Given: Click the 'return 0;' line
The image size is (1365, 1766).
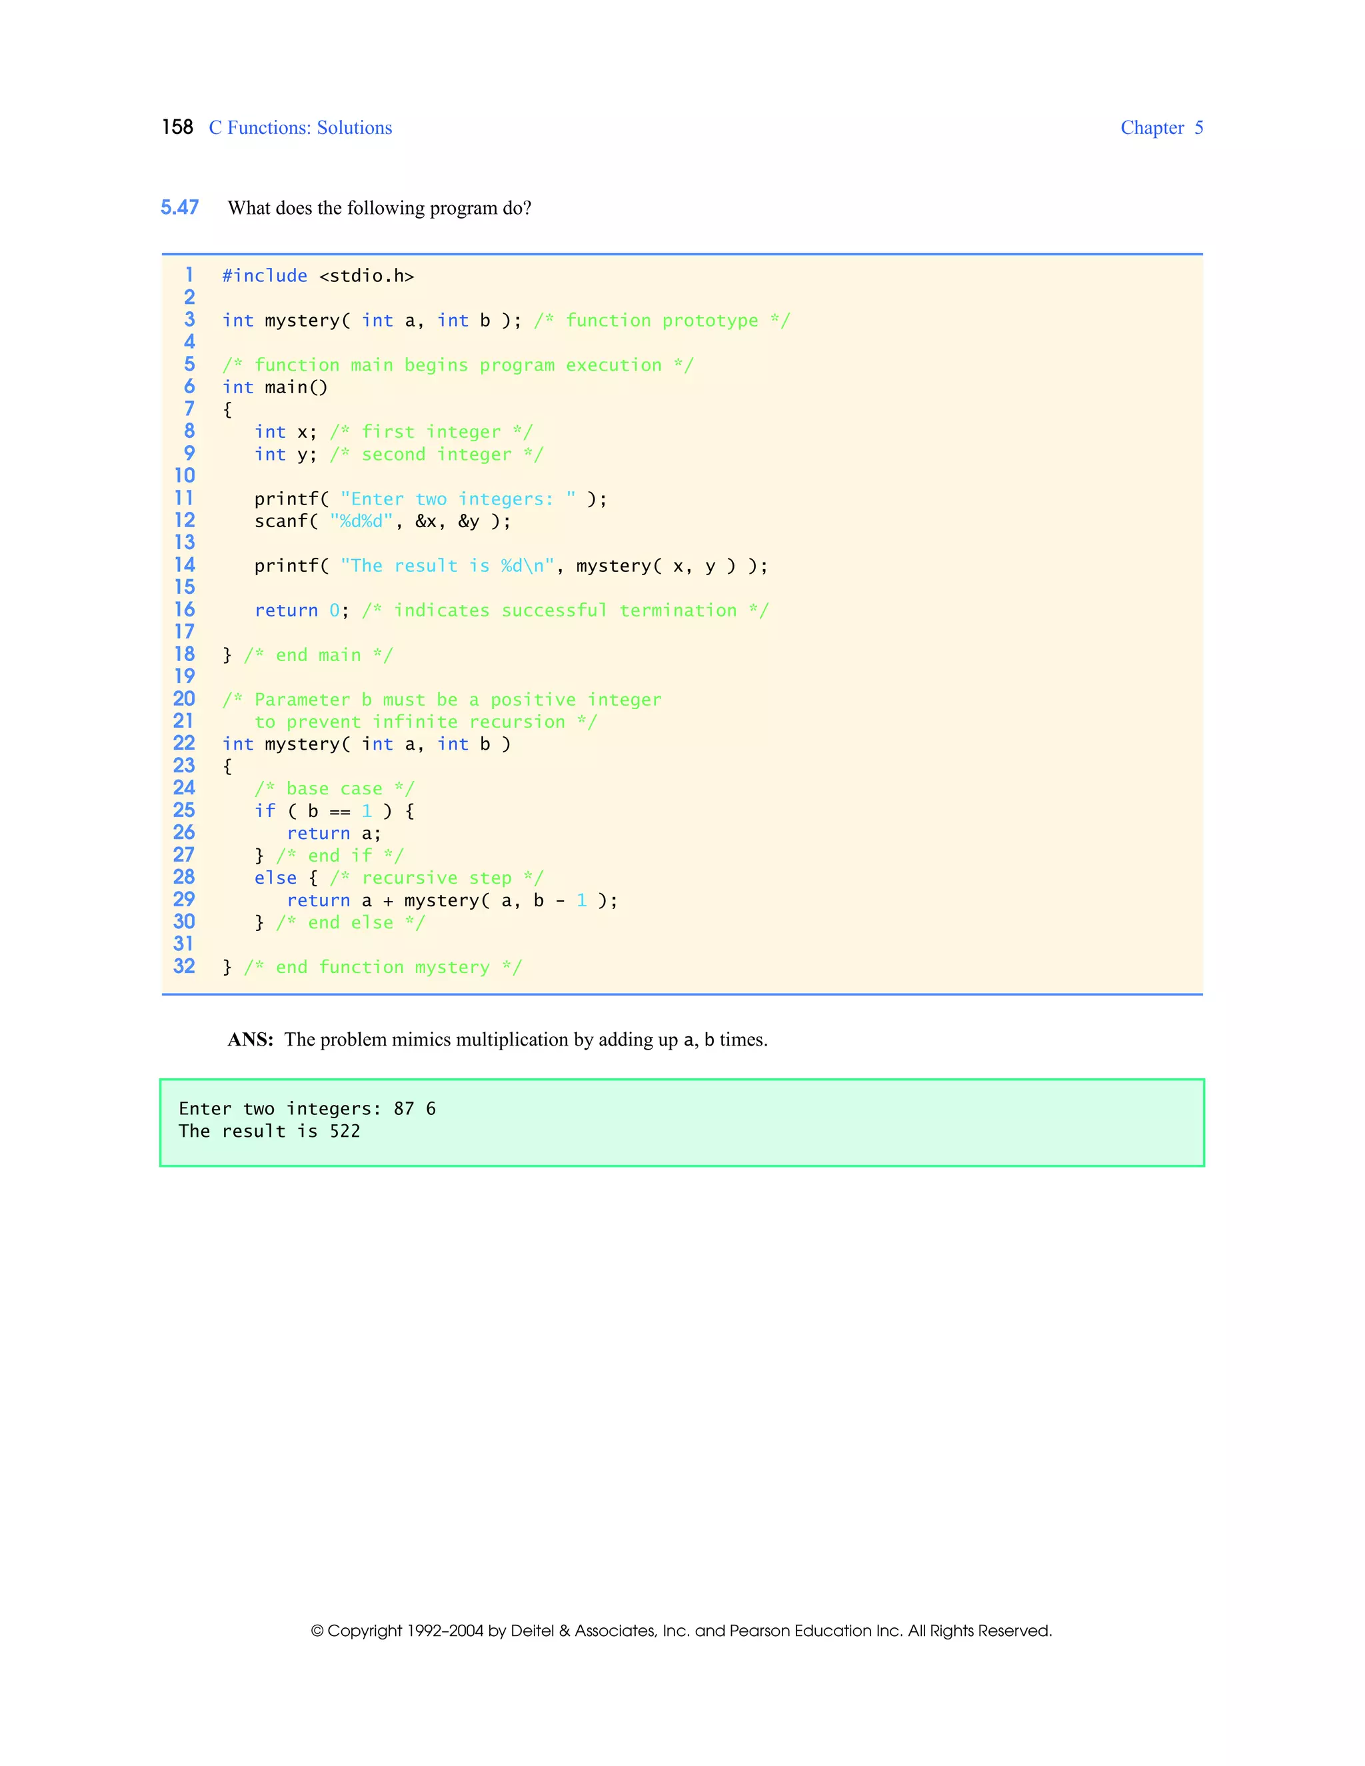Looking at the screenshot, I should point(512,610).
